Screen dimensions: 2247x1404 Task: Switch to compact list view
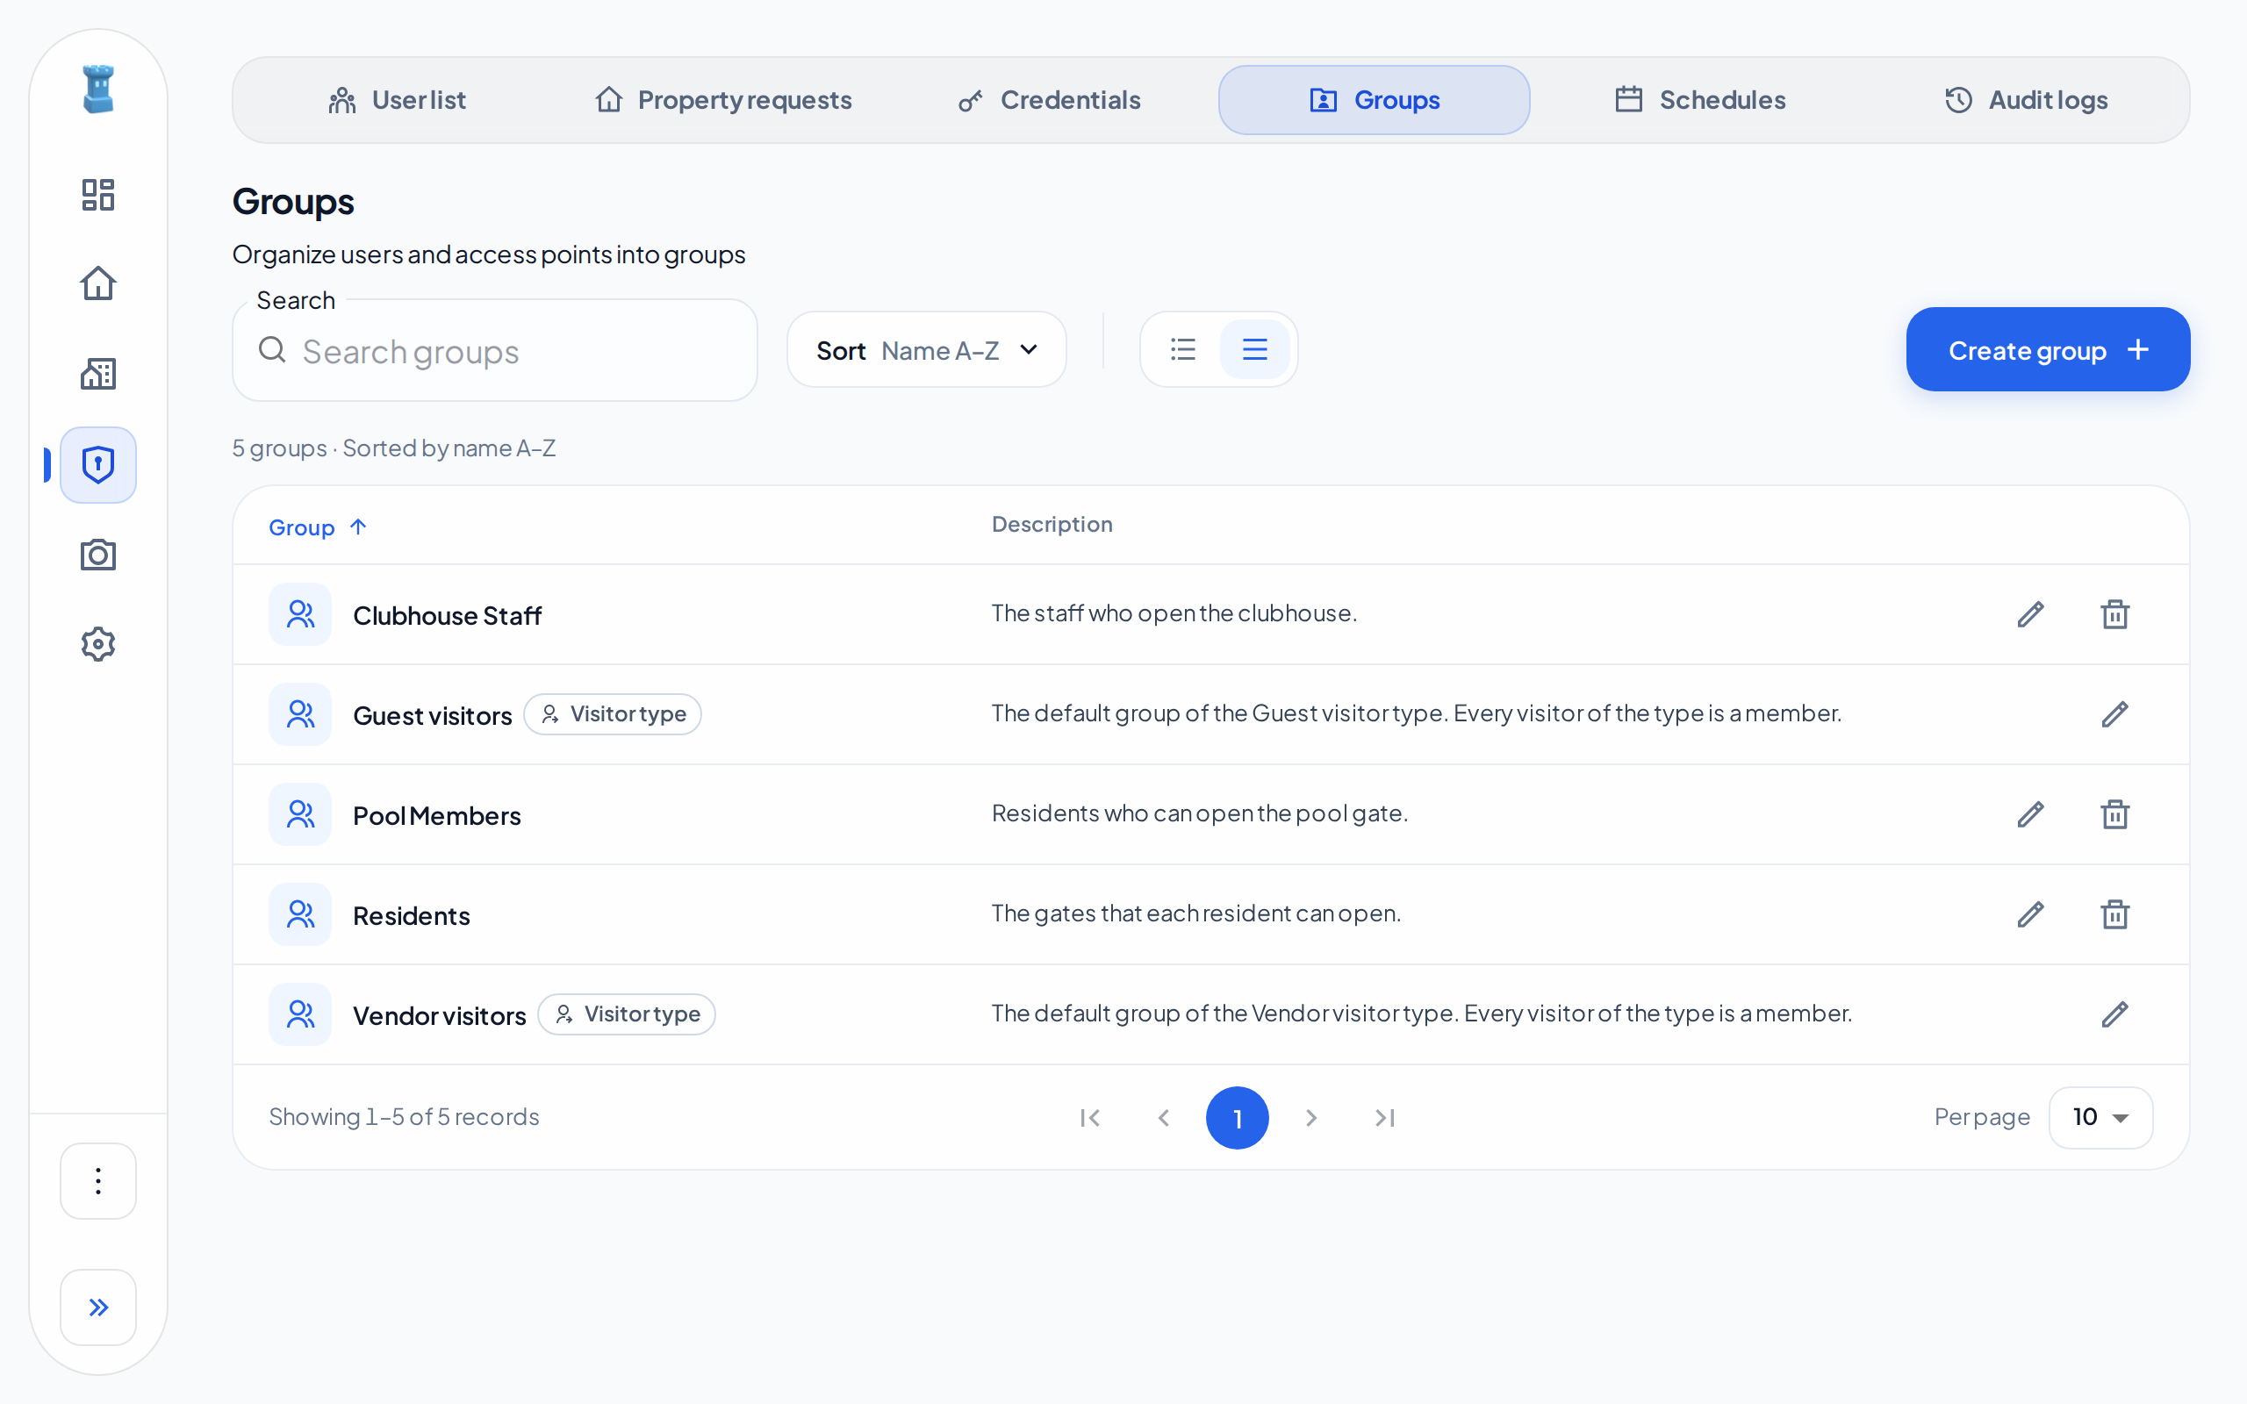[x=1183, y=349]
